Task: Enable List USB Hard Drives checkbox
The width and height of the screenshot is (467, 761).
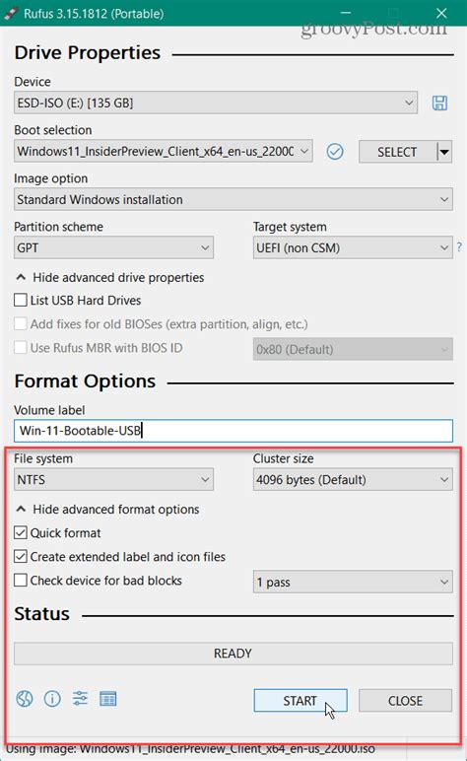Action: 21,300
